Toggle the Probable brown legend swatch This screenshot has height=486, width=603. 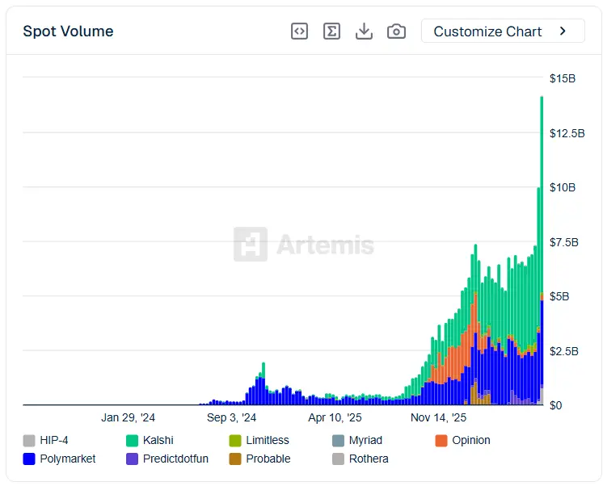coord(235,459)
